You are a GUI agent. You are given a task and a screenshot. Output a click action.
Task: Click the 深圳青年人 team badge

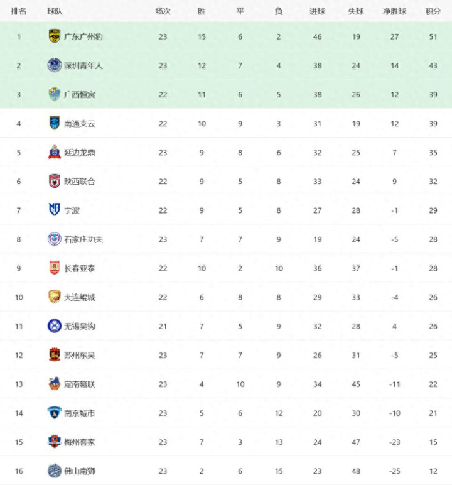(55, 65)
